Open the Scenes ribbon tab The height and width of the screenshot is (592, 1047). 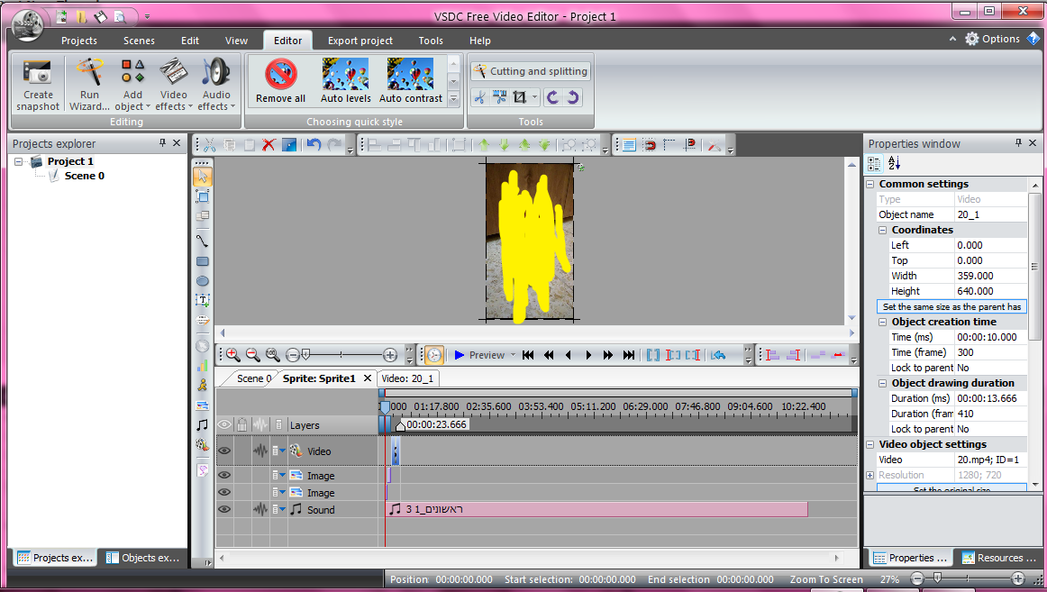pyautogui.click(x=139, y=41)
